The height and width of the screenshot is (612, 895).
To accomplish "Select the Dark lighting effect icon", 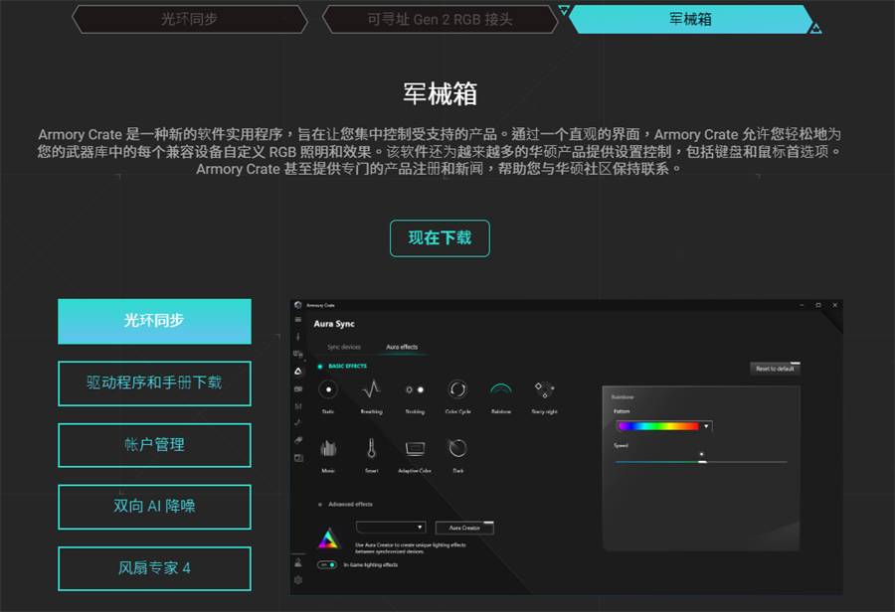I will tap(457, 449).
